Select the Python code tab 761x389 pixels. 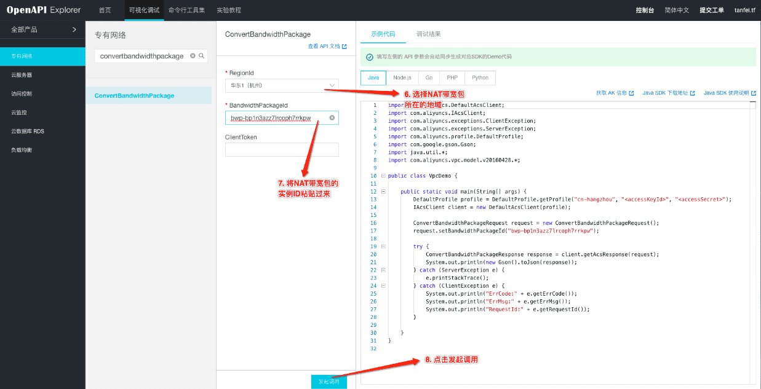480,78
